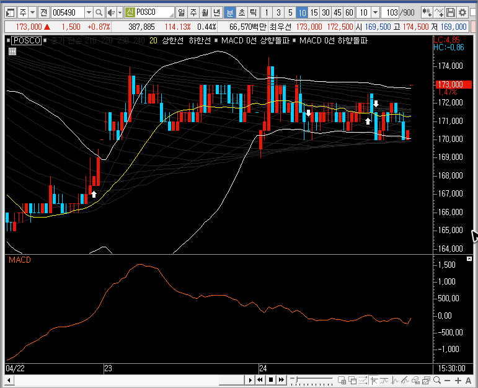Set interval to 15 minutes
The height and width of the screenshot is (388, 478).
(x=314, y=12)
